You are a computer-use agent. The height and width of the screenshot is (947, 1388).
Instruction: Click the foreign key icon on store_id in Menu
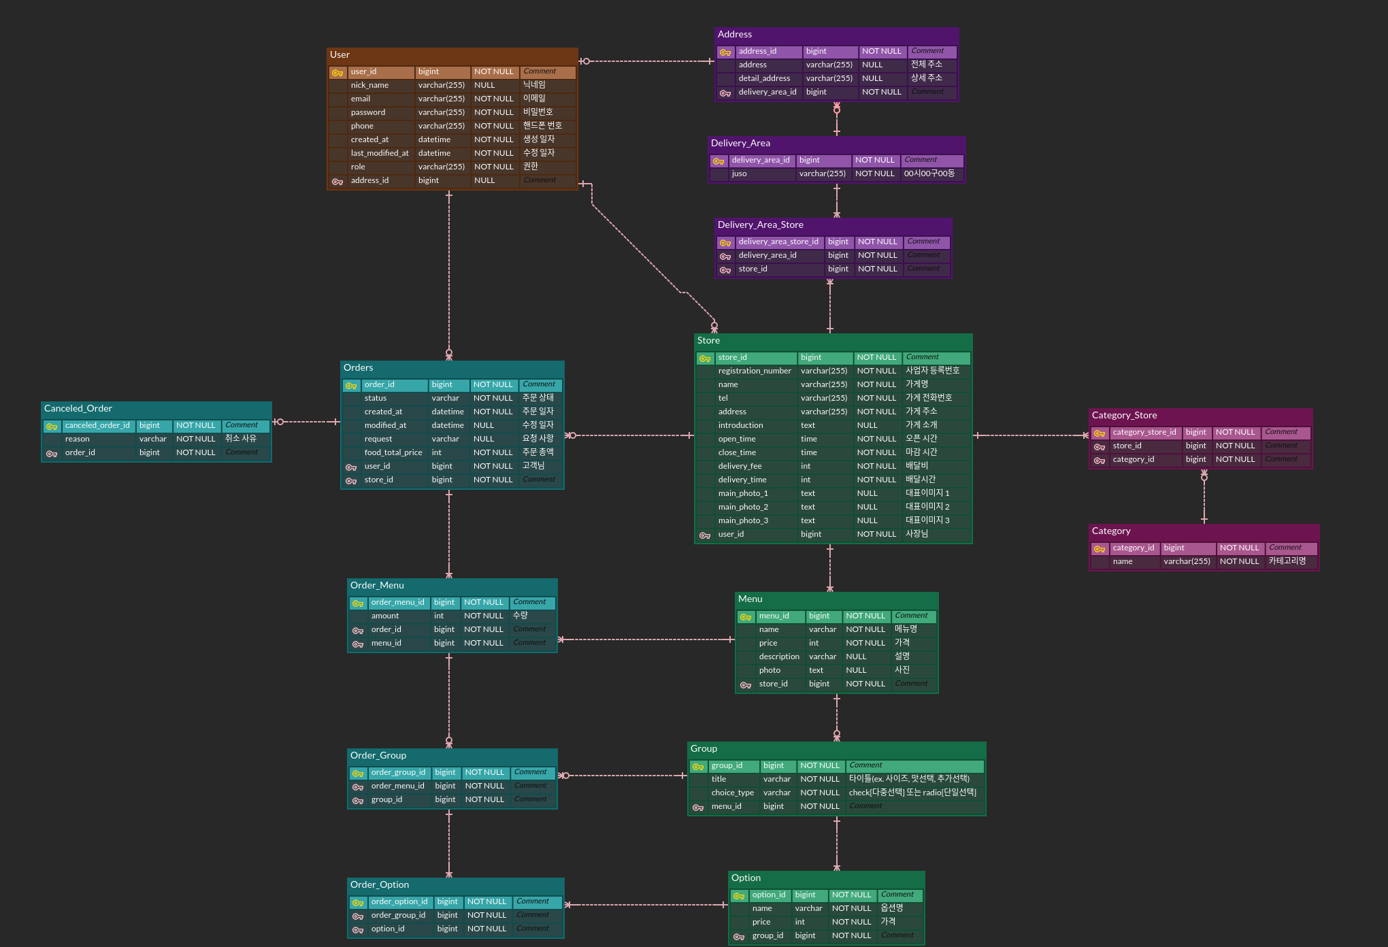click(x=746, y=684)
